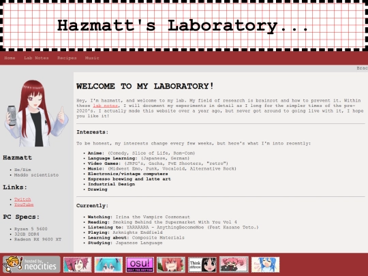Click the 'Think different' stamp

coord(202,264)
